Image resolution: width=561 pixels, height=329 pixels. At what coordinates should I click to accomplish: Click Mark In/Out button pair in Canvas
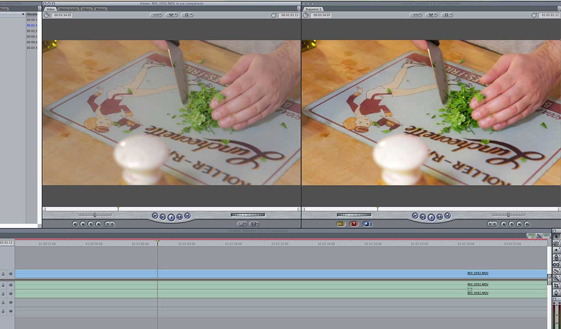(x=492, y=224)
